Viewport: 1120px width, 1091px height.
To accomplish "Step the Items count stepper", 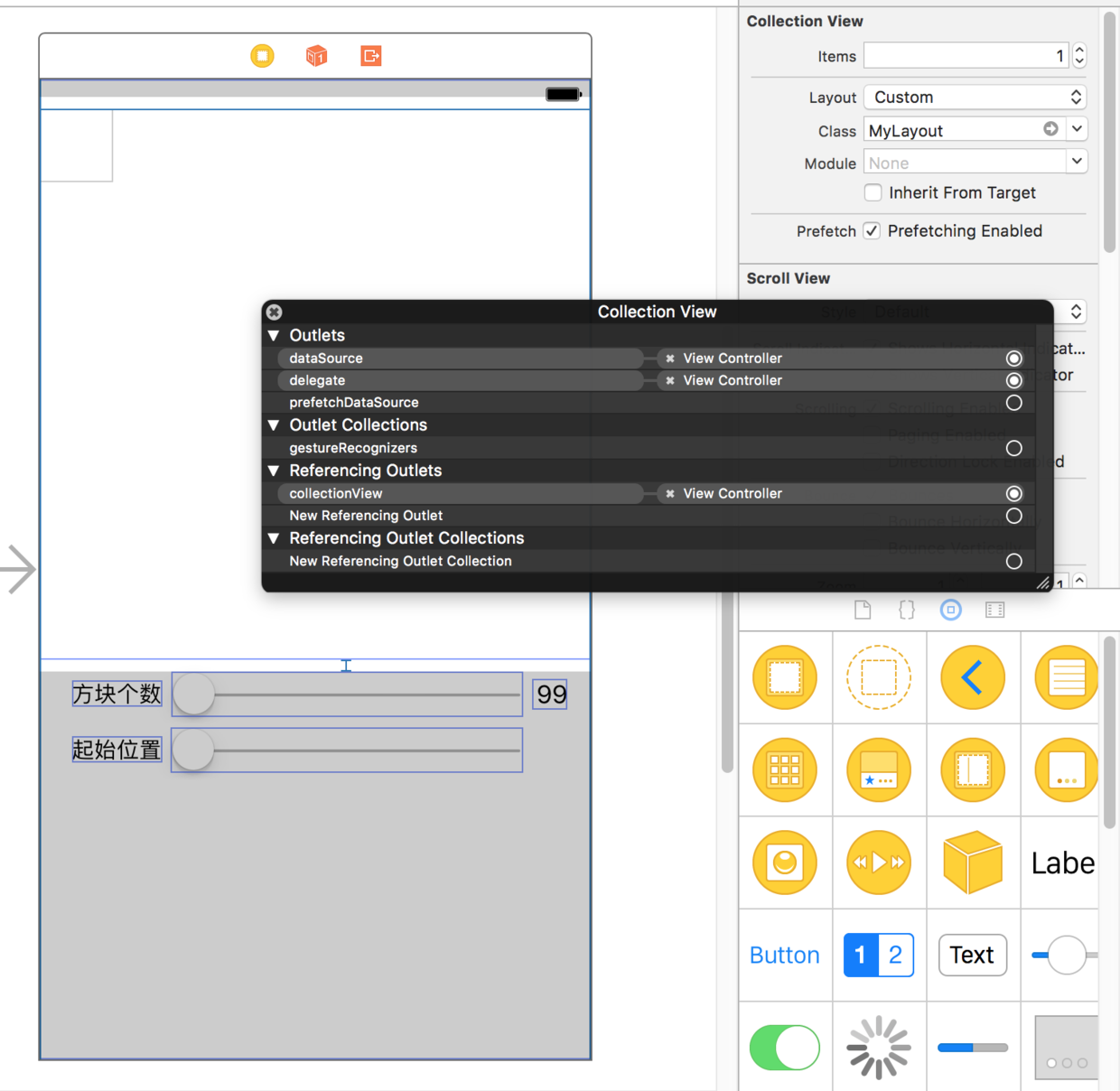I will pos(1079,56).
